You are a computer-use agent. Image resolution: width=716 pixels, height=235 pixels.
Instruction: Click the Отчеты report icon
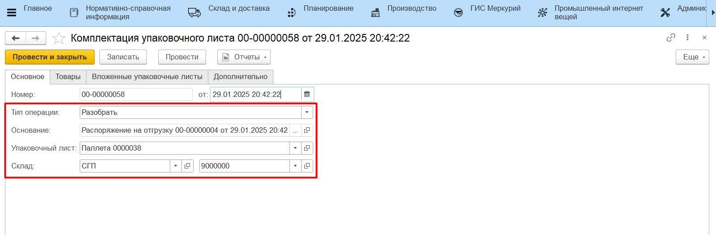(226, 57)
